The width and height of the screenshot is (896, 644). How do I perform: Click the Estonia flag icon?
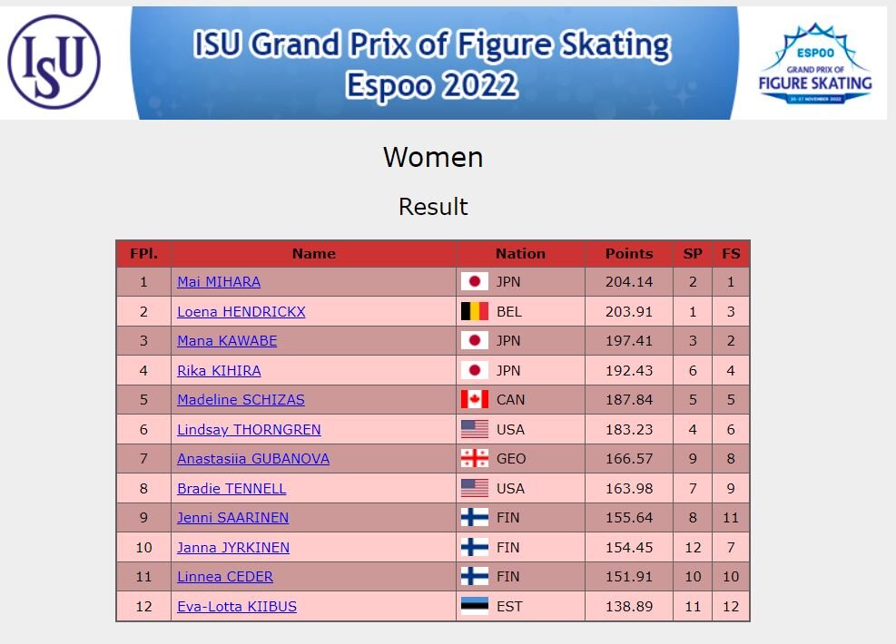pos(474,605)
